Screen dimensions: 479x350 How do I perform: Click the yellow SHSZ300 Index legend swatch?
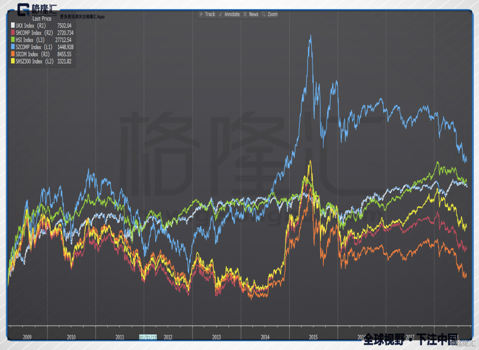pyautogui.click(x=13, y=61)
